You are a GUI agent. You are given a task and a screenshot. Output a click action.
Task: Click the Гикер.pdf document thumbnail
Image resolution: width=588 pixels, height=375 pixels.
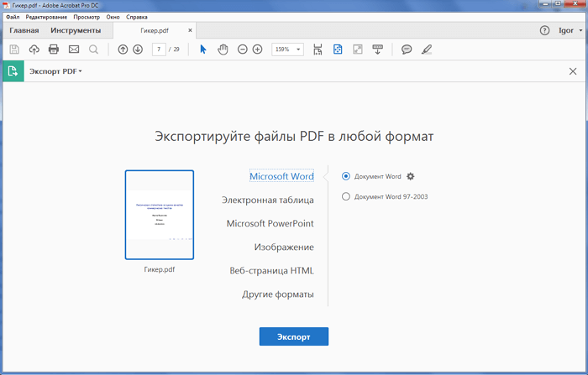(x=160, y=216)
